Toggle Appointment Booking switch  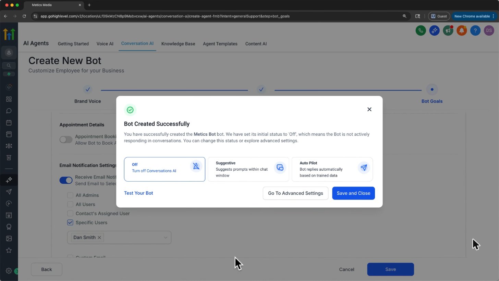click(66, 139)
